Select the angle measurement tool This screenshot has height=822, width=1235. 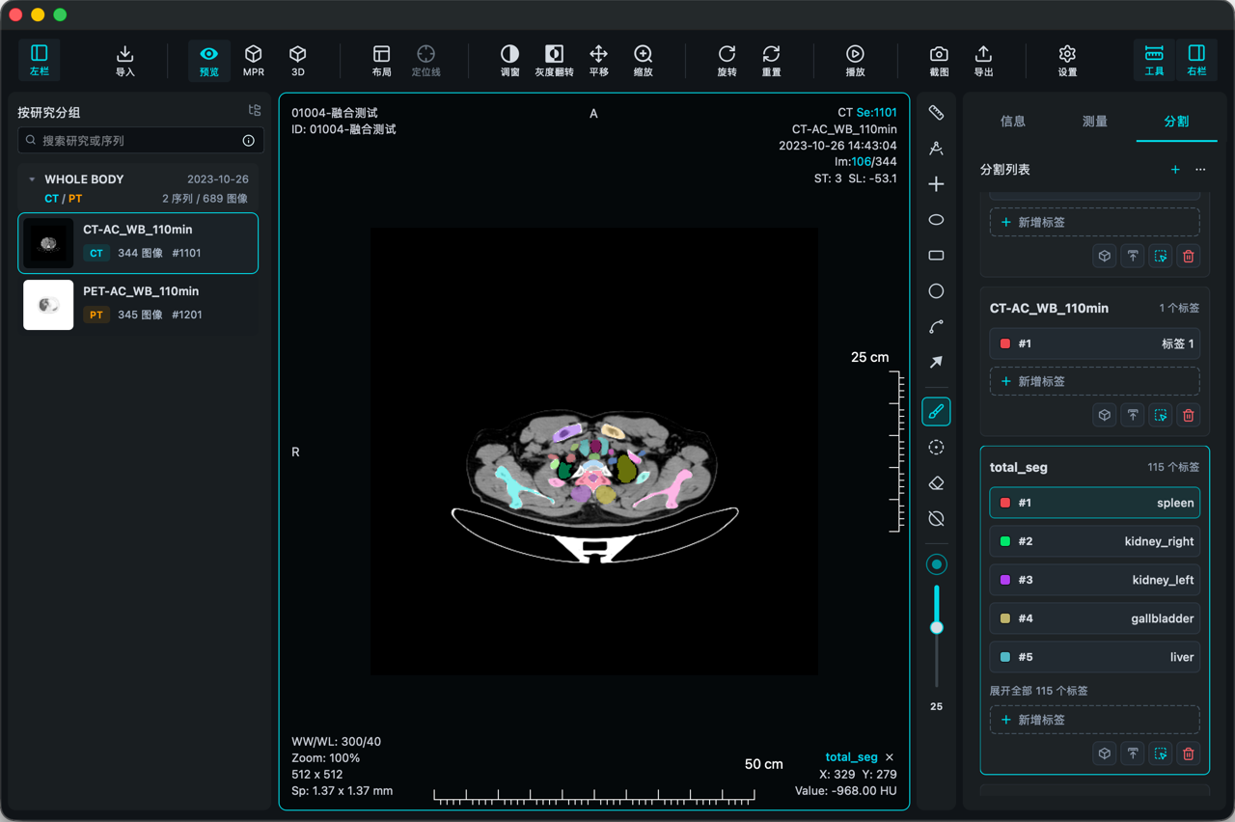[936, 149]
